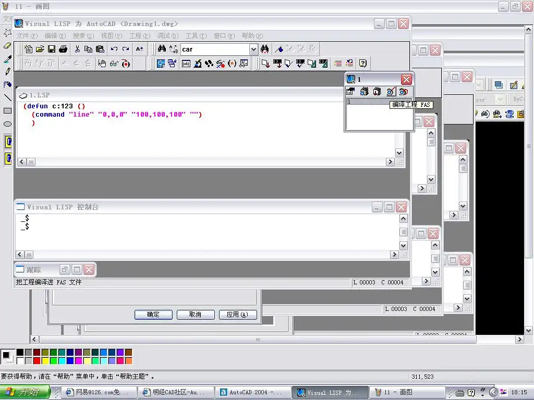Image resolution: width=534 pixels, height=400 pixels.
Task: Click the 1.LSP editor down scroll arrow
Action: pyautogui.click(x=399, y=153)
